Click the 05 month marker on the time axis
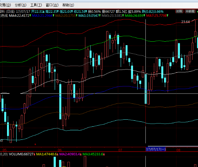Screen dimensions: 198x167 (x=5, y=150)
